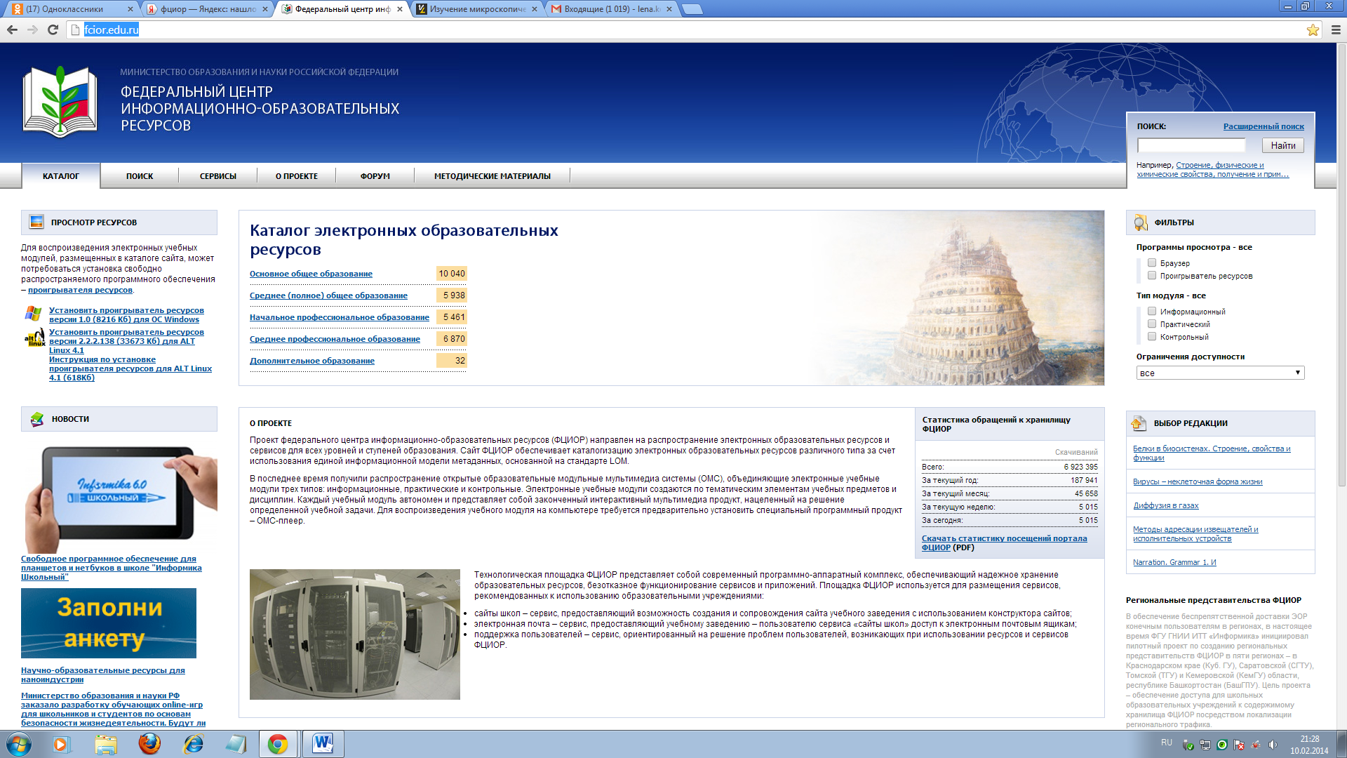The width and height of the screenshot is (1347, 758).
Task: Open Начальное профессиональное образование link
Action: (x=340, y=317)
